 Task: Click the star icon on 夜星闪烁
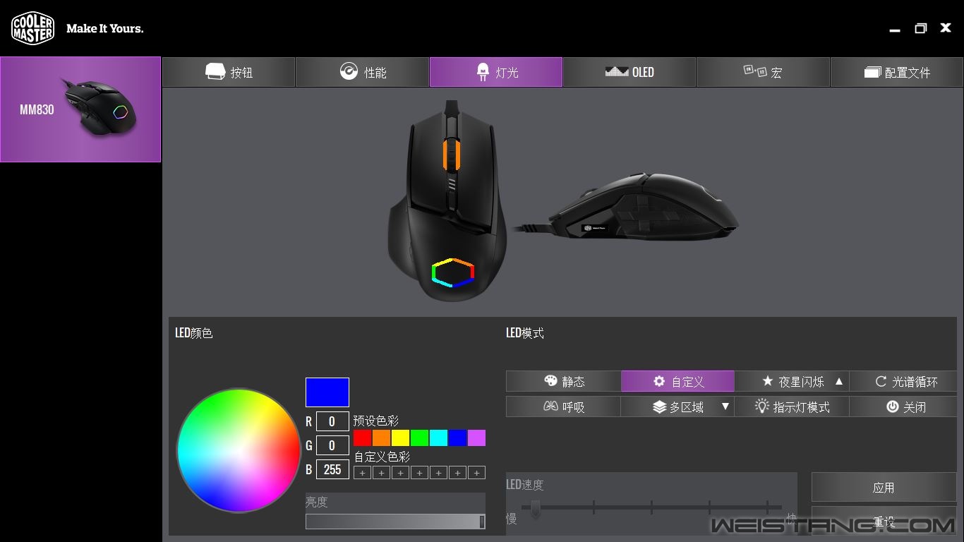[x=768, y=381]
